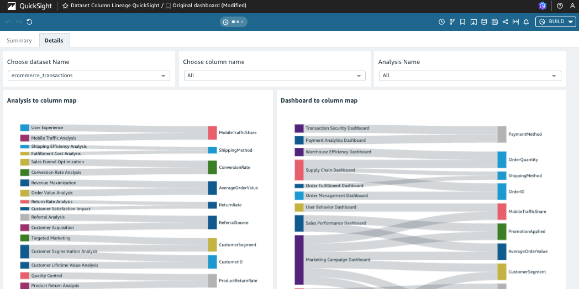Screen dimensions: 579x289
Task: Select Shipping Efficiency Analysis label
Action: pyautogui.click(x=59, y=147)
